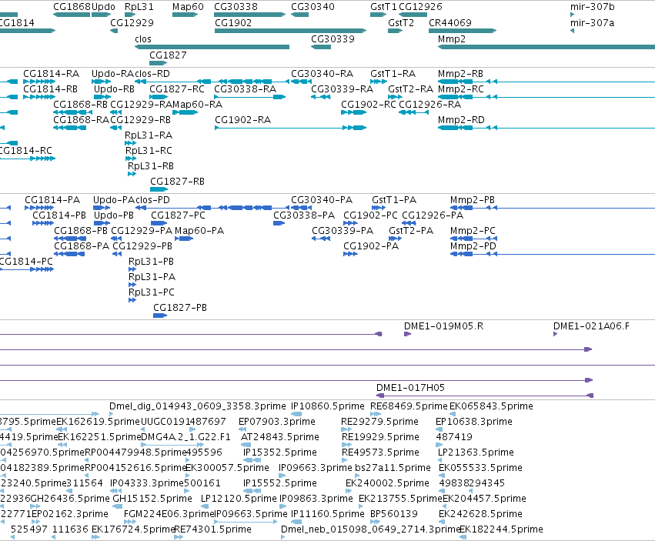Click the clos-RD transcript label

coord(152,74)
